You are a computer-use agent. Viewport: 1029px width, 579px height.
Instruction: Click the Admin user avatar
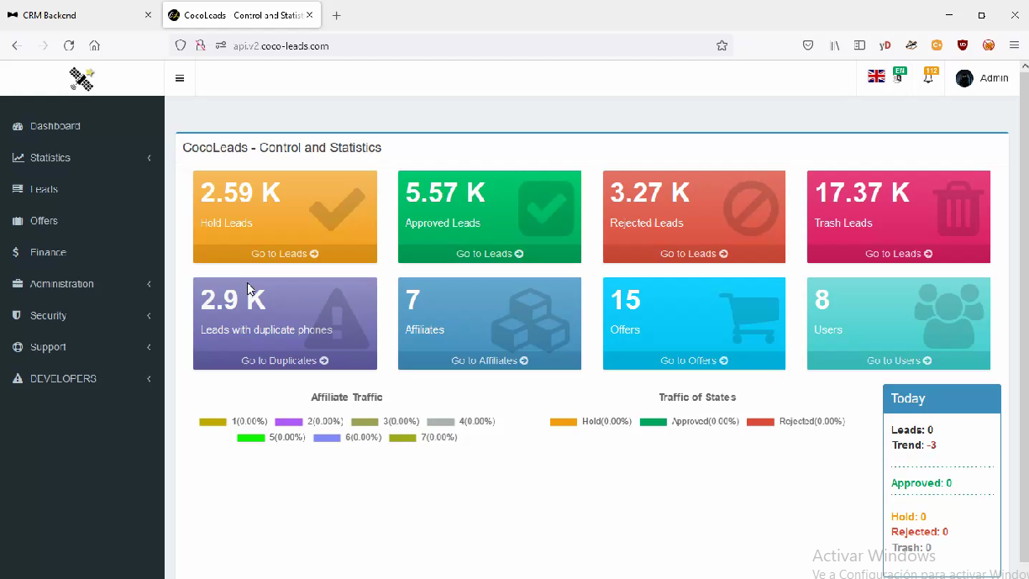point(964,78)
